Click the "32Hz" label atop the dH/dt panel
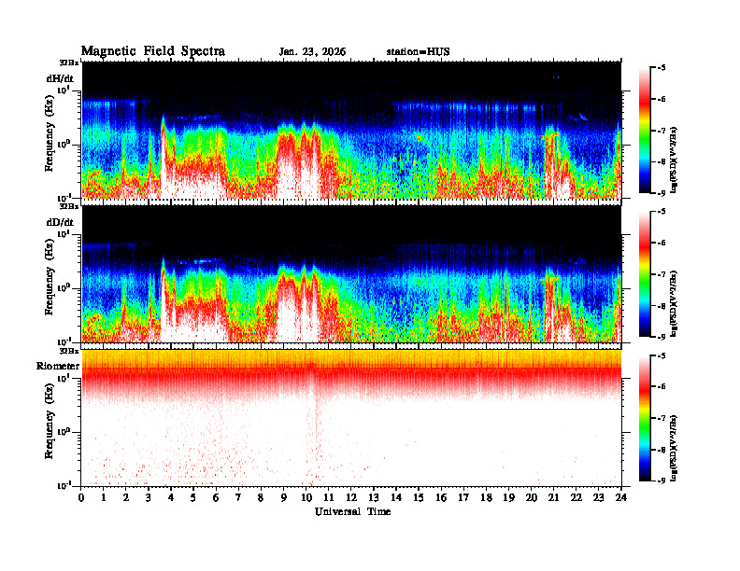 click(x=69, y=63)
